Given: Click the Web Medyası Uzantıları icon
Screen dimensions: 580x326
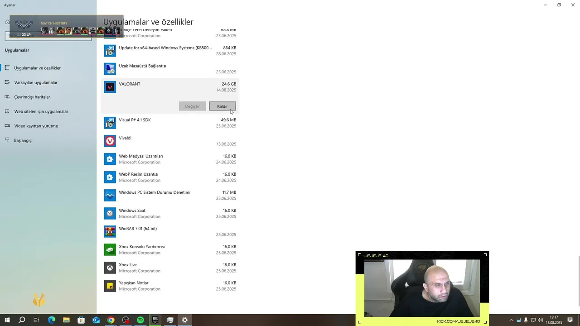Looking at the screenshot, I should 110,159.
